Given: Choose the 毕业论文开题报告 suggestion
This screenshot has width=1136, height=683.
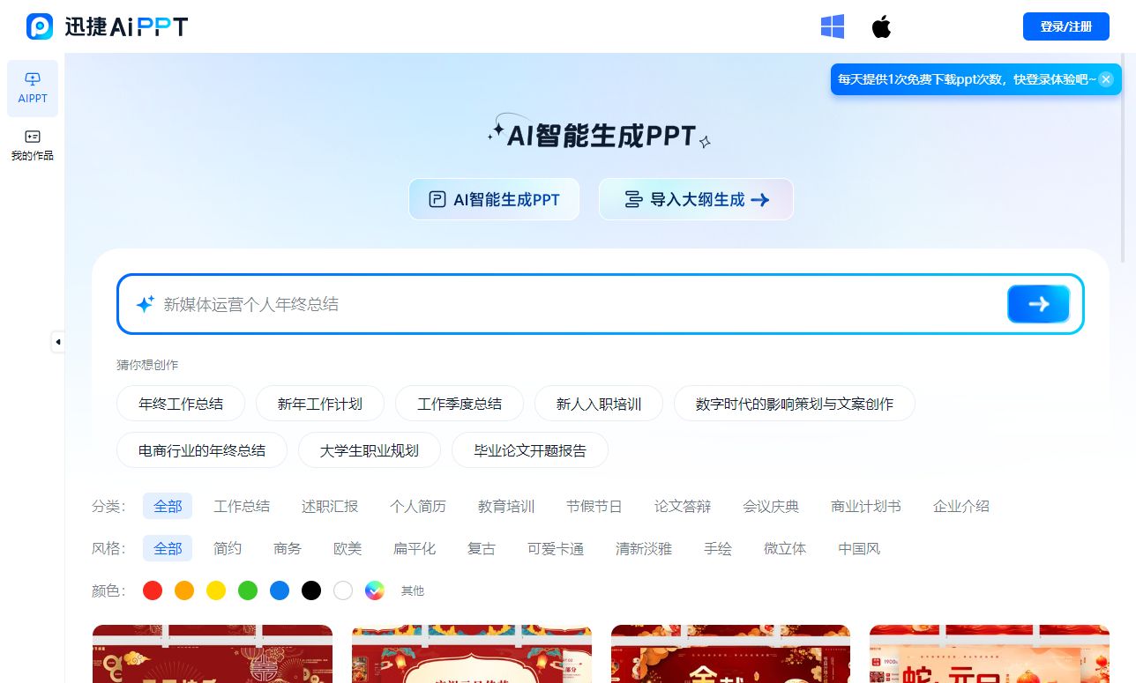Looking at the screenshot, I should point(530,450).
